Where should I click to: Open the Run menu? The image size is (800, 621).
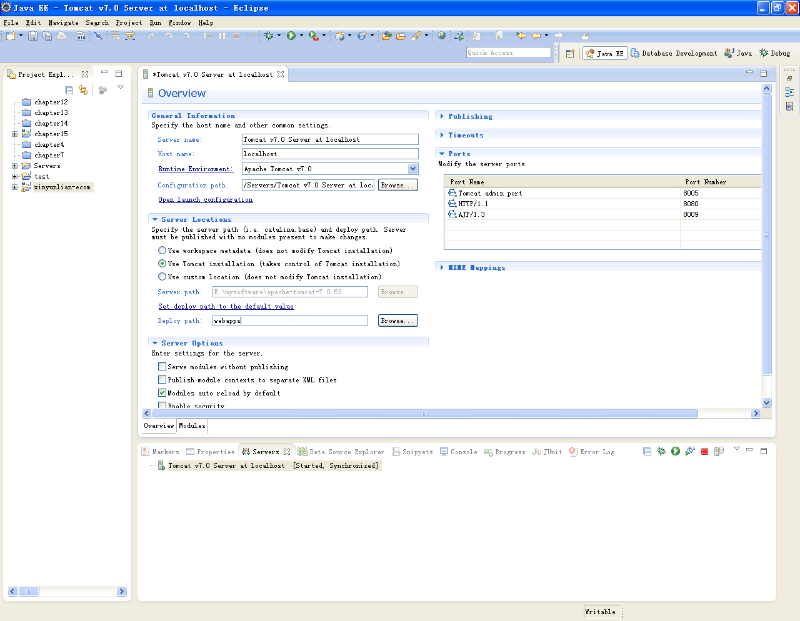(x=155, y=22)
